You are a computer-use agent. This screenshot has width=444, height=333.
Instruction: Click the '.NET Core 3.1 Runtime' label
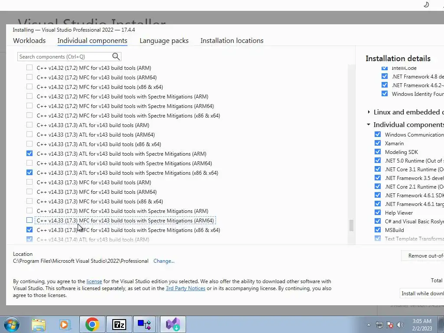[414, 170]
